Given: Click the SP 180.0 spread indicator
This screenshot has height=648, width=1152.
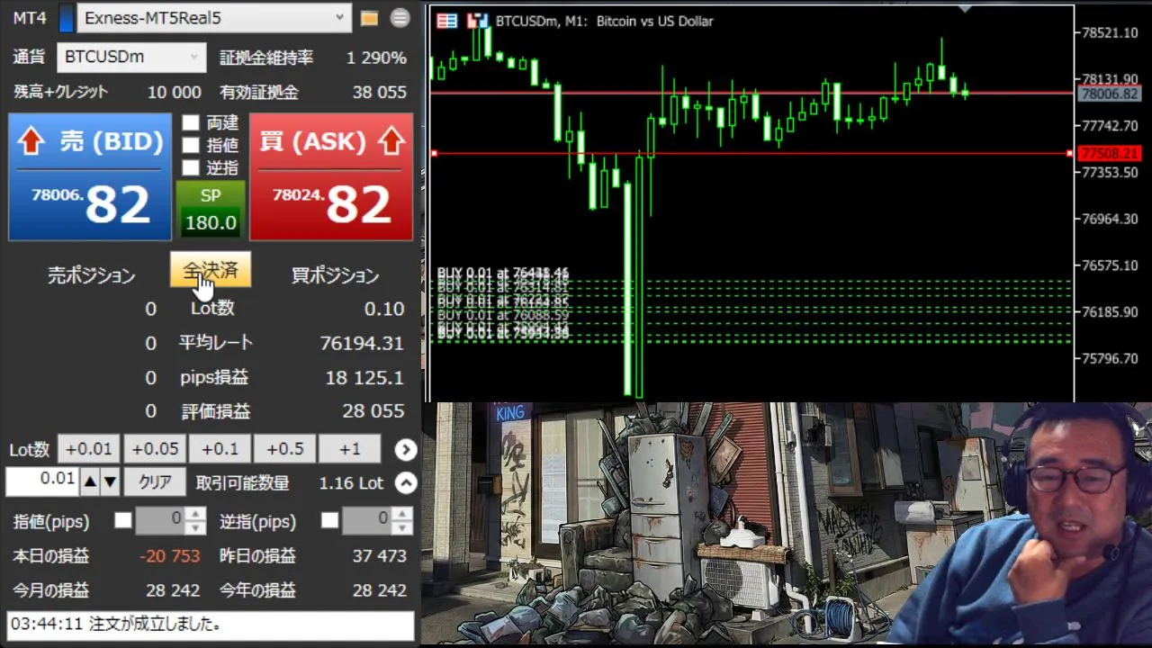Looking at the screenshot, I should pyautogui.click(x=211, y=210).
